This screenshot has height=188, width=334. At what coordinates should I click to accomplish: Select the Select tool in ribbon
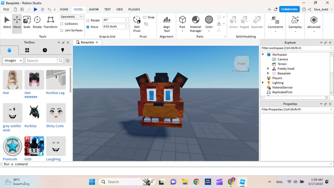tap(7, 22)
